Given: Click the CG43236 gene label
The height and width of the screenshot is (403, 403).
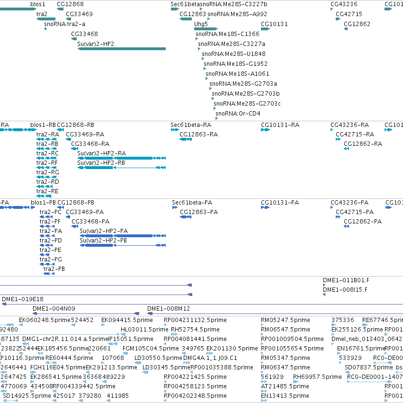Looking at the screenshot, I should (x=344, y=4).
